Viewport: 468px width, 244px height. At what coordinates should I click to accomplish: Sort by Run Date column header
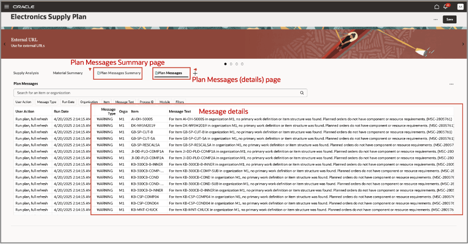tap(61, 112)
